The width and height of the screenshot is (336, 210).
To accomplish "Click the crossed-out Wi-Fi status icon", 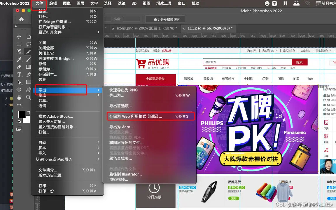I will [x=307, y=4].
